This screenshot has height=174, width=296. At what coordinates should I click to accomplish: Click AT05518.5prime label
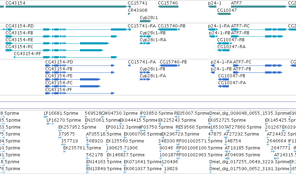point(104,134)
